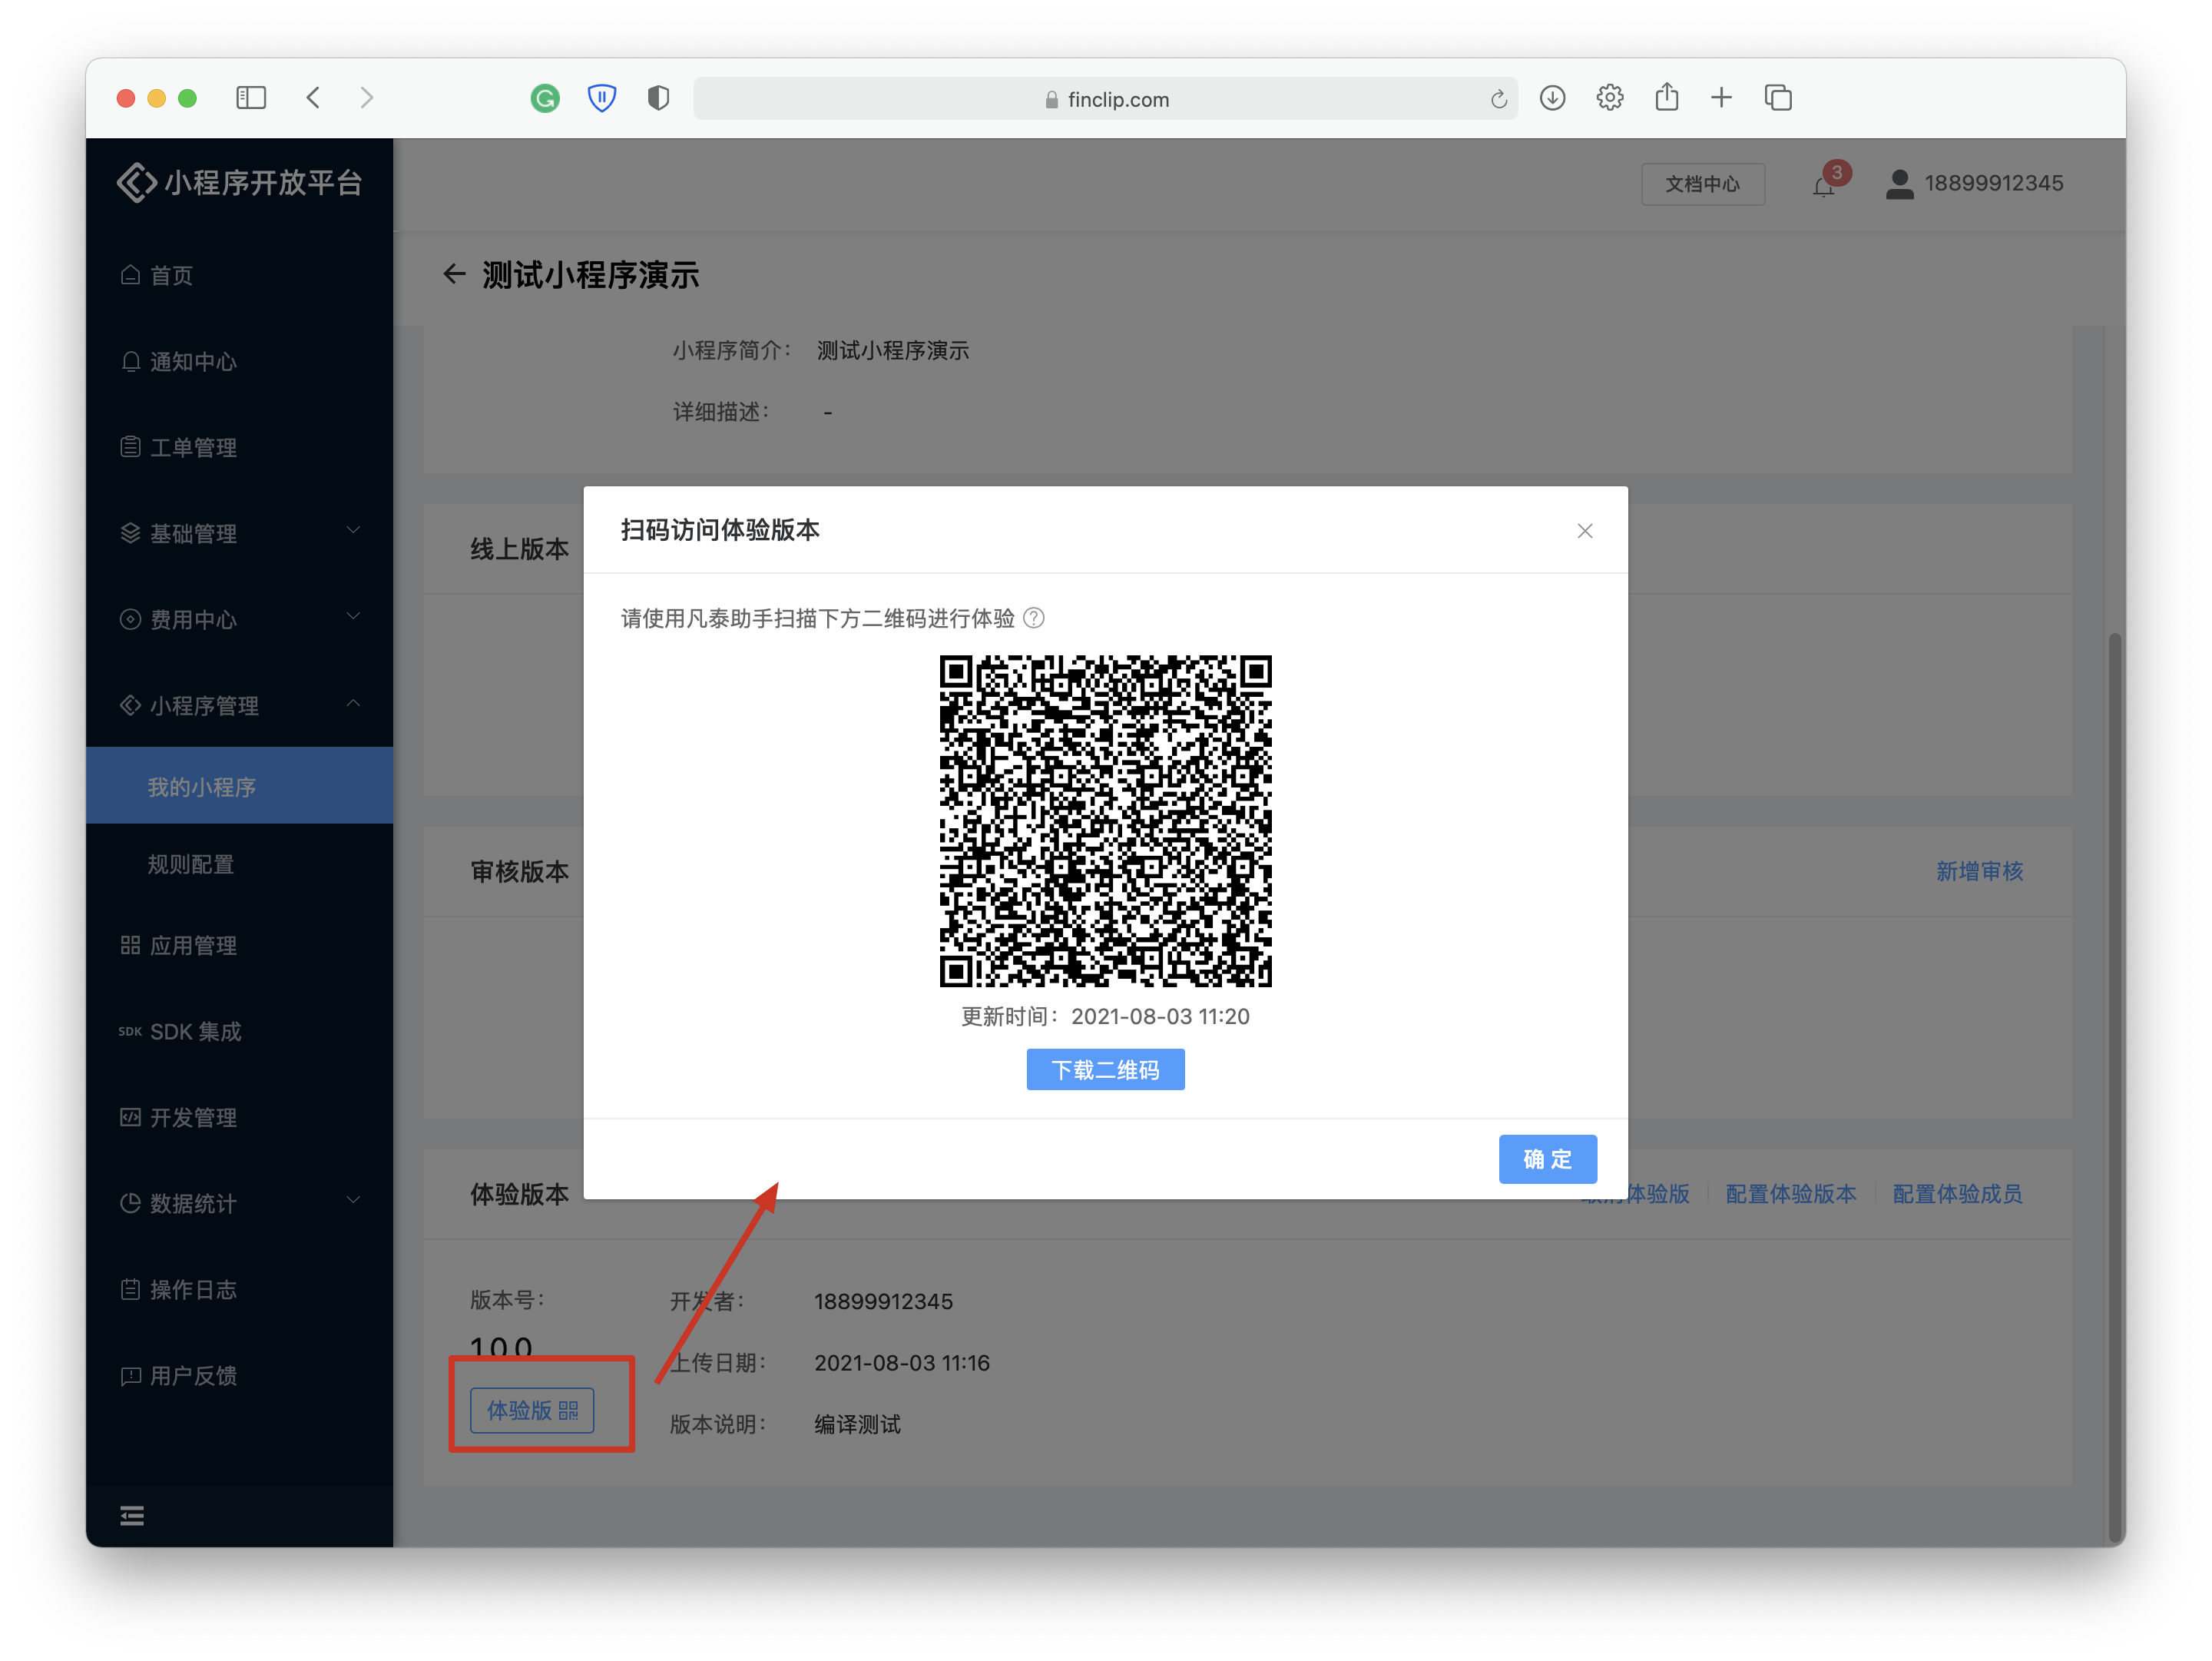Open 应用管理 in the sidebar
Viewport: 2212px width, 1661px height.
(x=193, y=945)
